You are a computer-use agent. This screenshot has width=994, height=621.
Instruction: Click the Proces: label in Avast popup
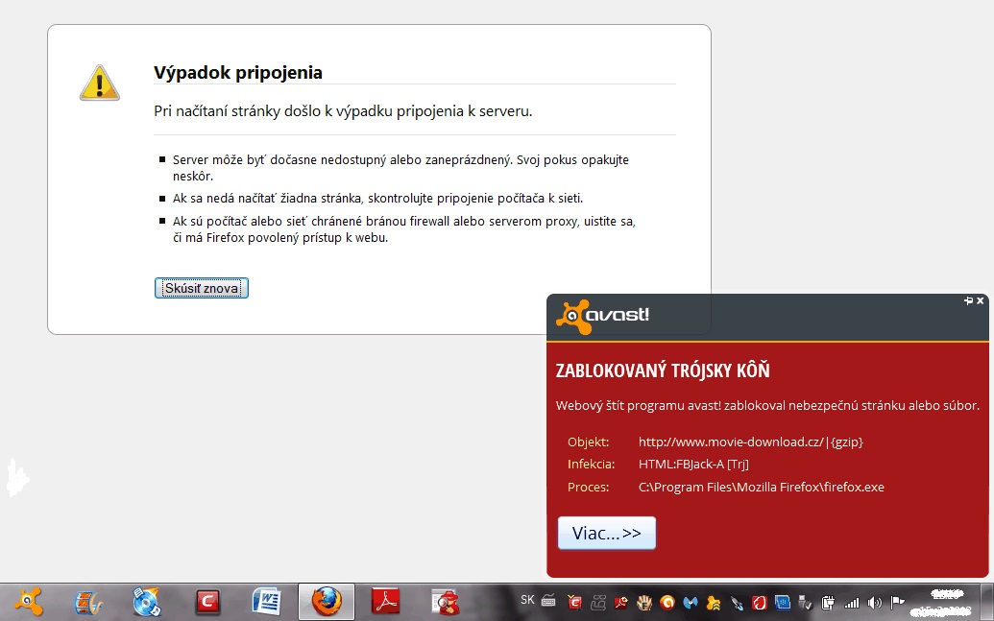(x=589, y=487)
